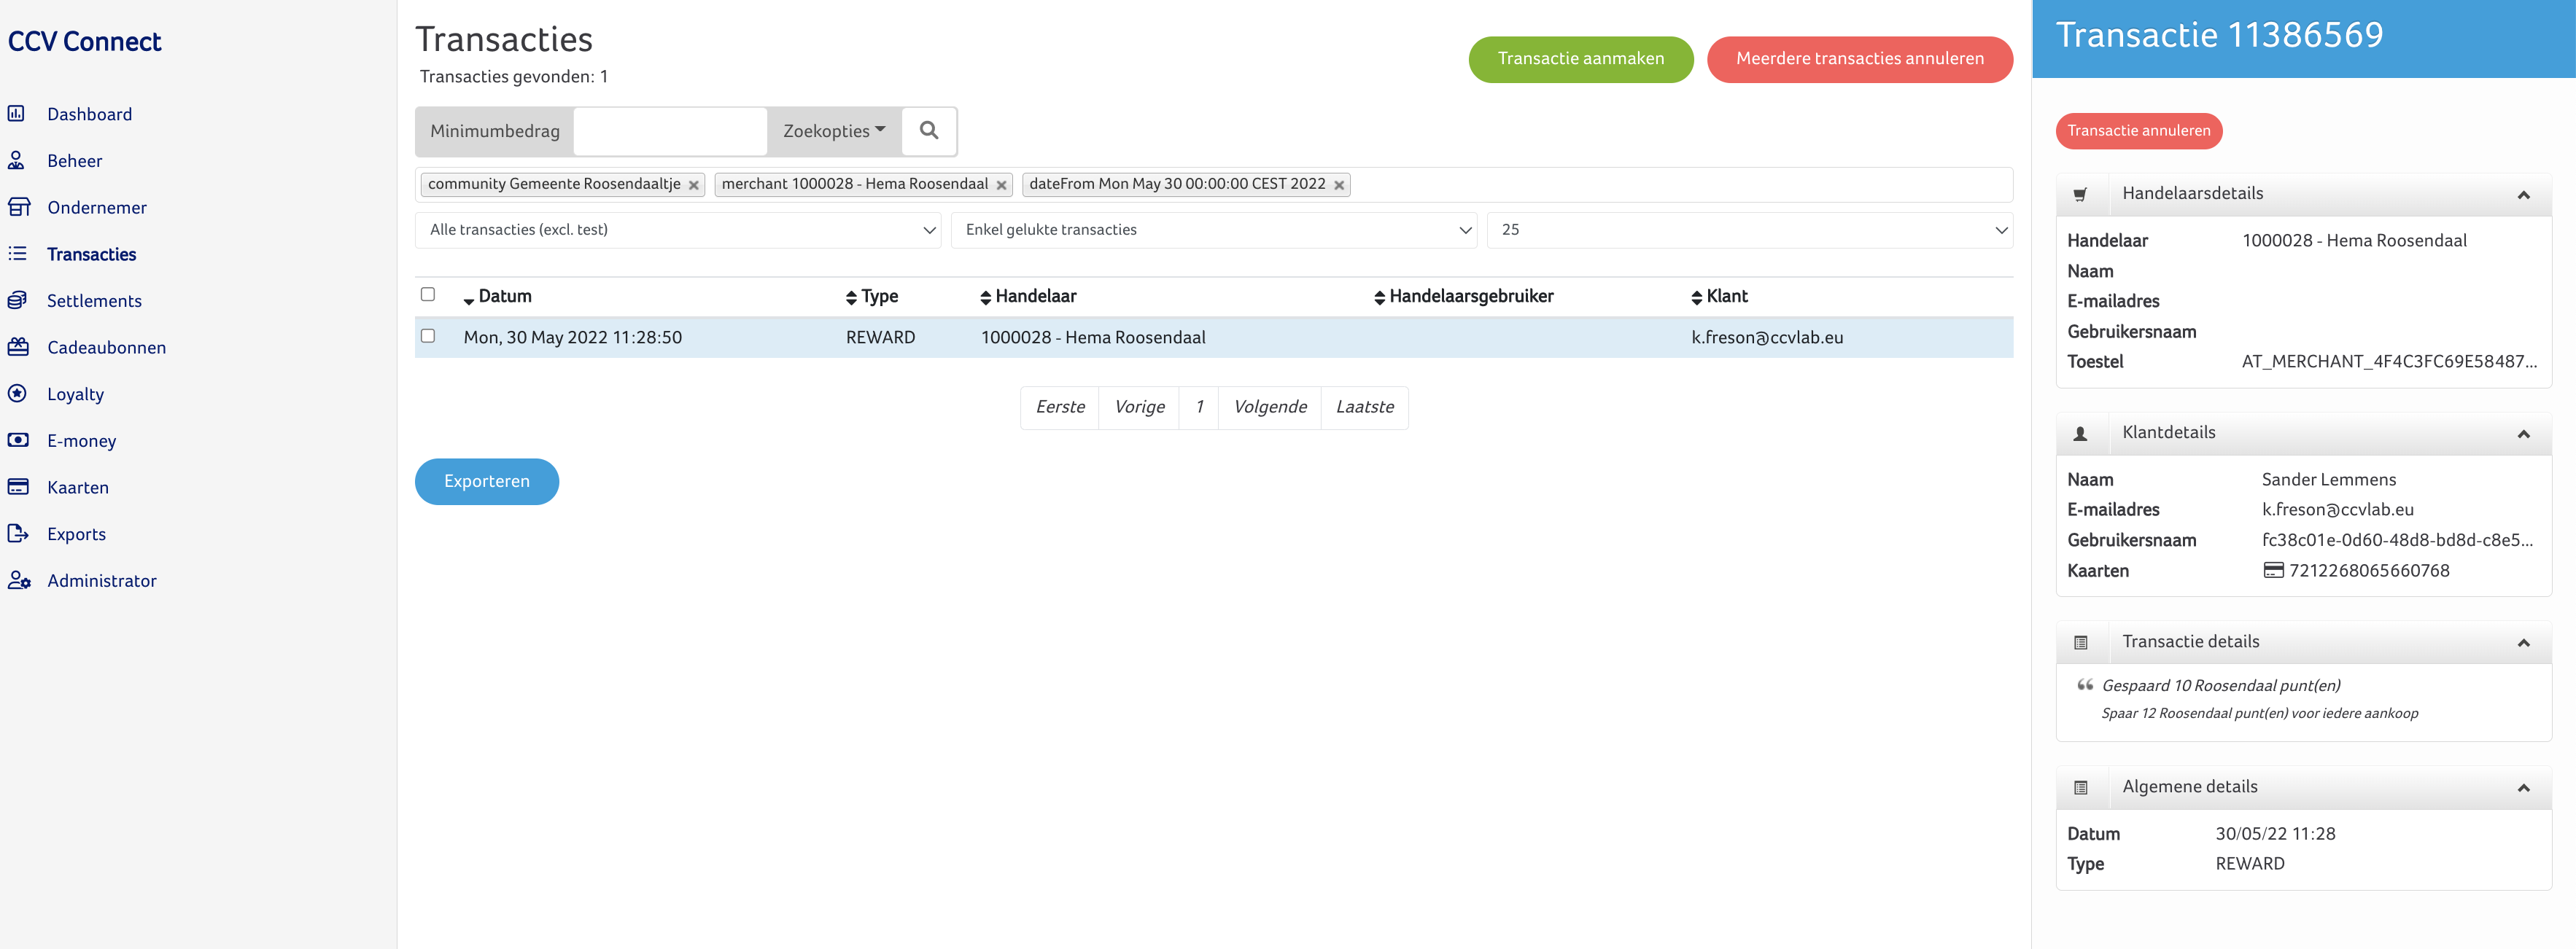
Task: Click the Transactie aanmaken button
Action: 1579,59
